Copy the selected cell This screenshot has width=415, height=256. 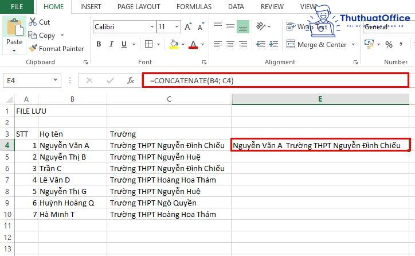41,35
